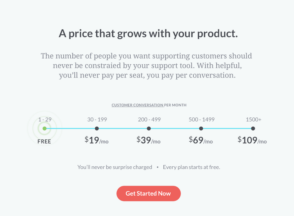Click the FREE price label
The image size is (294, 216).
click(x=44, y=141)
